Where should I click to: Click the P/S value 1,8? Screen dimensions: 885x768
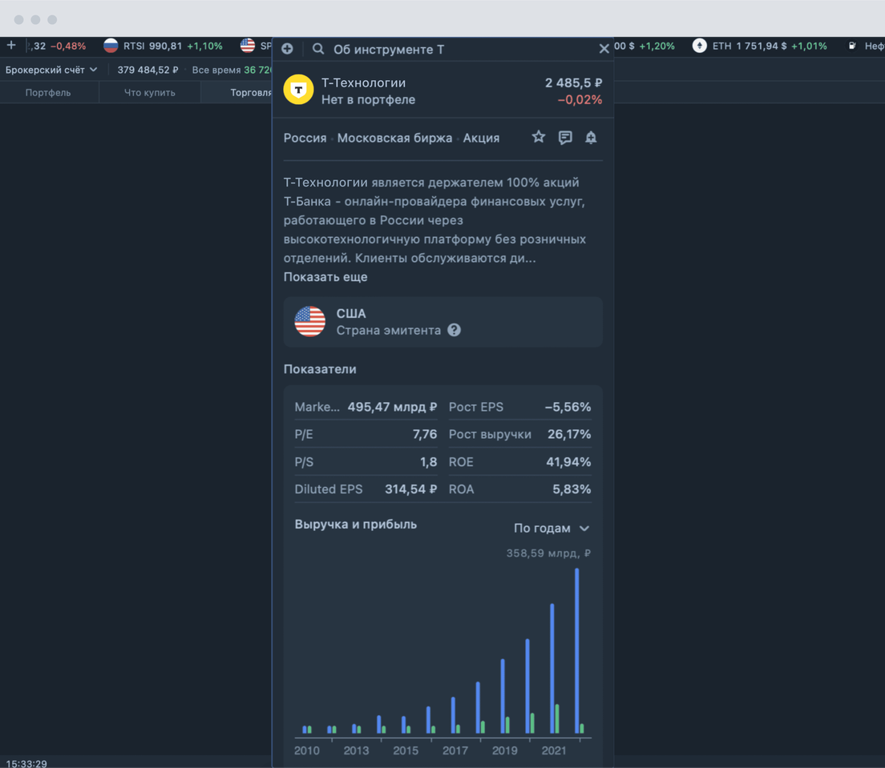428,462
